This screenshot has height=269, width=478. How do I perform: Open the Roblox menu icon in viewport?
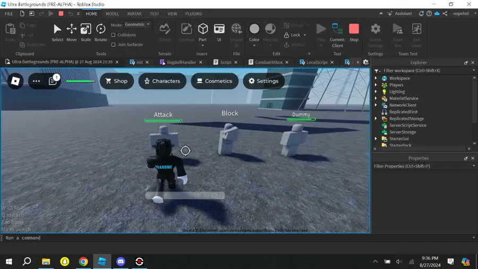click(x=15, y=81)
